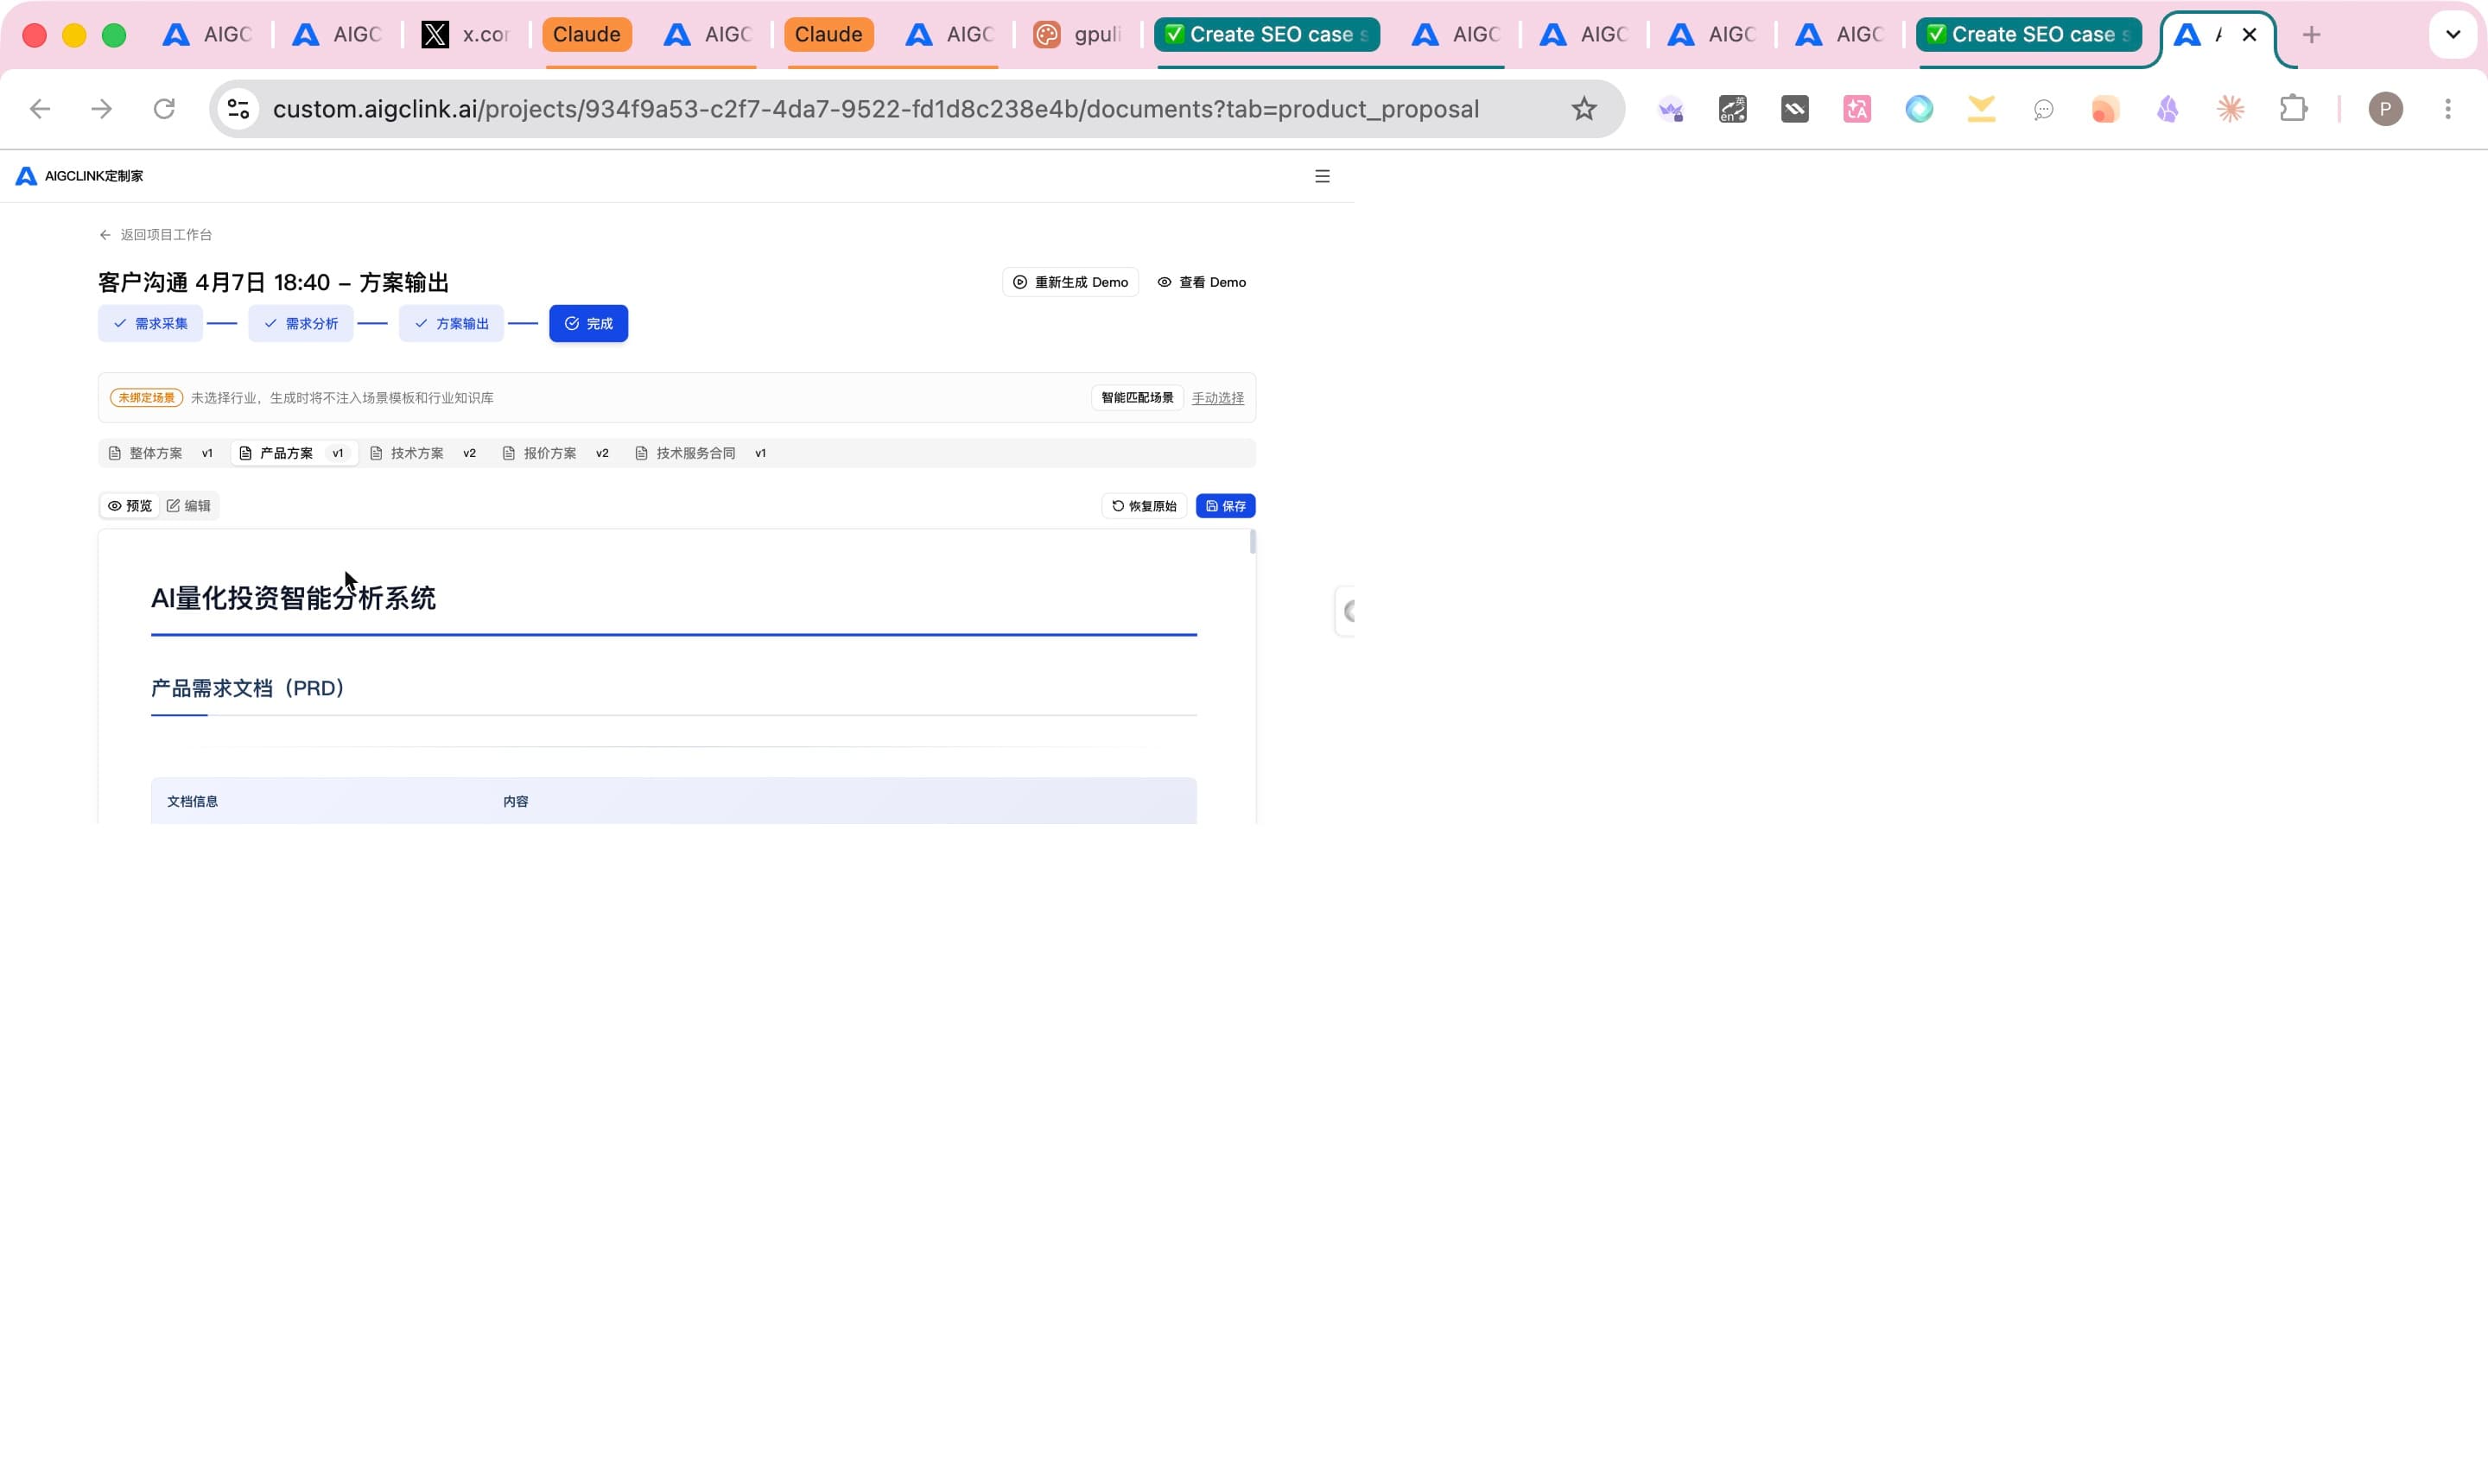Close the active browser tab
Image resolution: width=2488 pixels, height=1484 pixels.
click(2249, 35)
